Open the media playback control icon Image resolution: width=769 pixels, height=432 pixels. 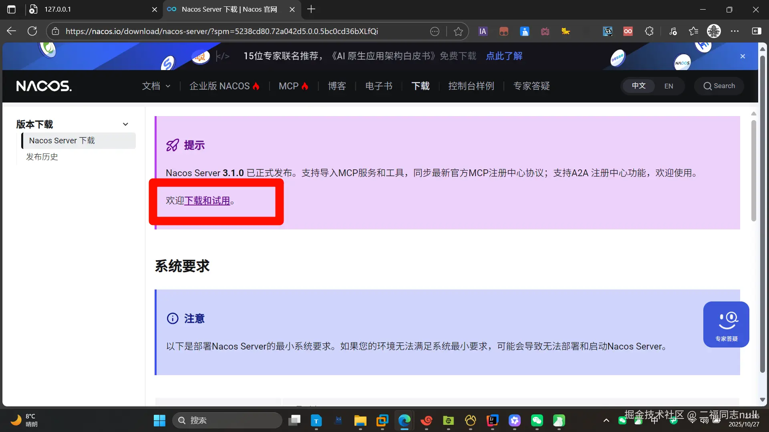point(673,31)
